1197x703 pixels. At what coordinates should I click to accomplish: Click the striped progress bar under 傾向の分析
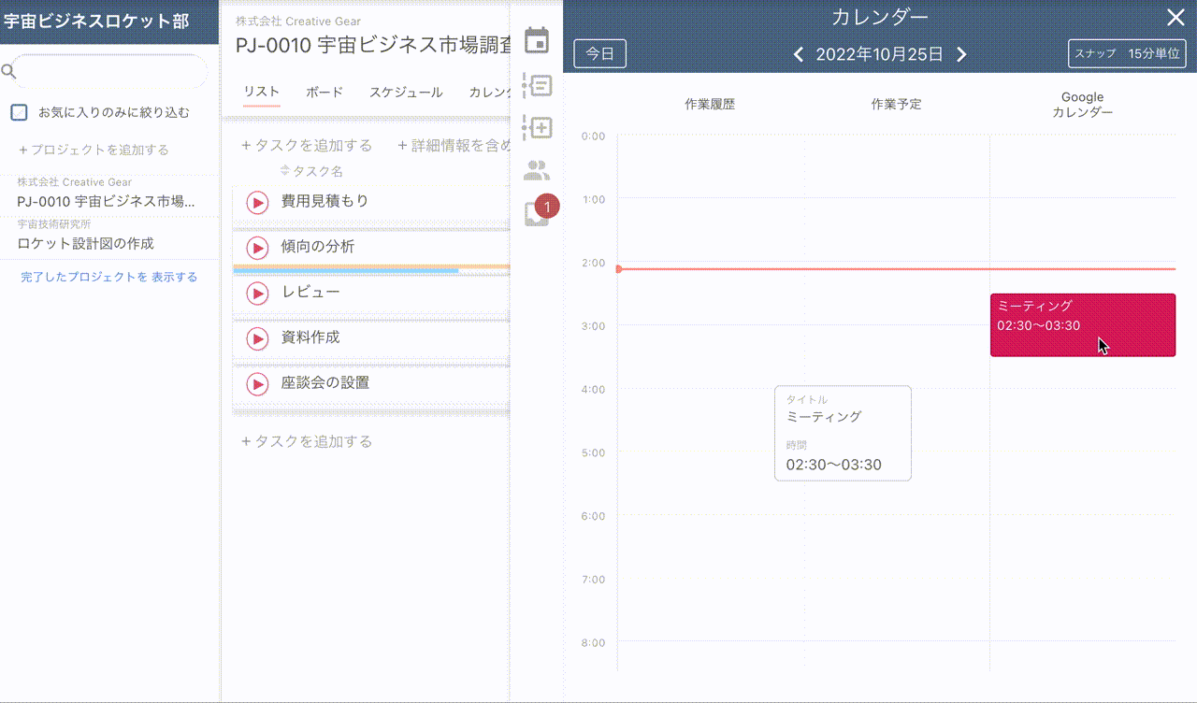pyautogui.click(x=371, y=270)
